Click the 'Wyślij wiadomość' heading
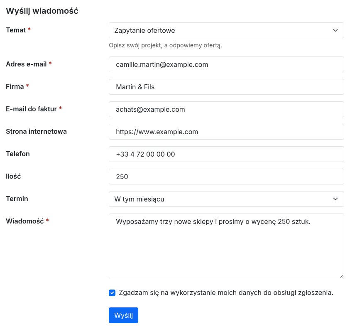350x329 pixels. tap(42, 11)
